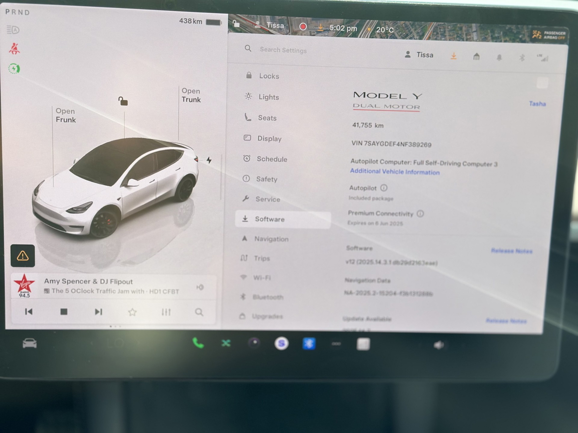Image resolution: width=578 pixels, height=433 pixels.
Task: Open the audio equalizer settings icon
Action: (166, 312)
